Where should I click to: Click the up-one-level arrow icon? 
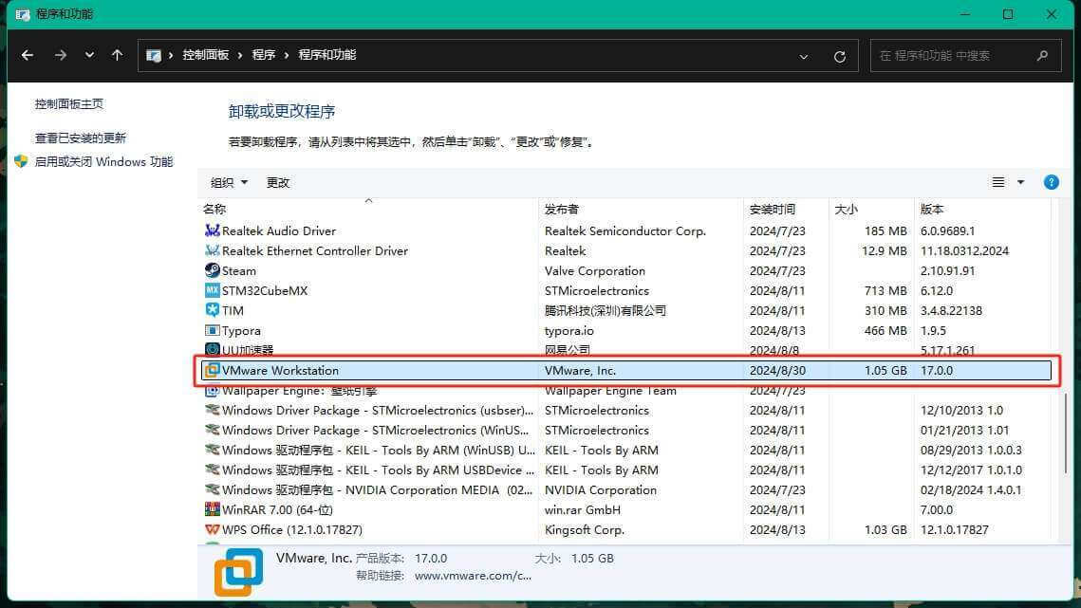pyautogui.click(x=117, y=55)
